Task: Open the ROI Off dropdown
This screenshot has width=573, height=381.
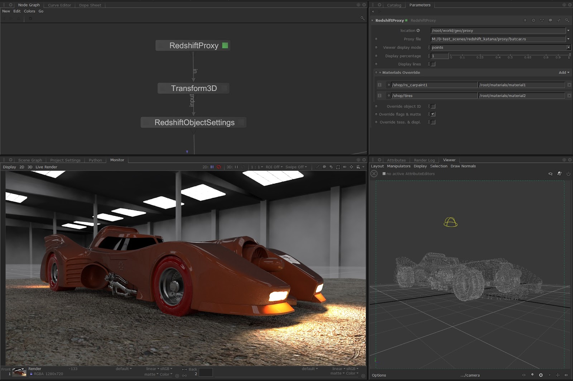Action: pyautogui.click(x=274, y=167)
